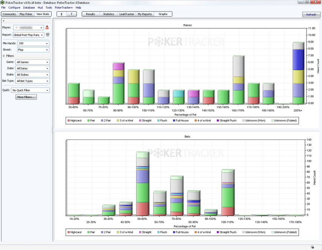Click the 160-170% bar in Raises chart

coord(238,80)
